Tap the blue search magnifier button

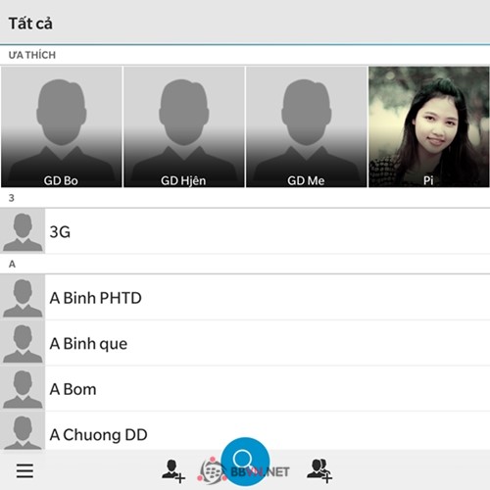tap(245, 462)
